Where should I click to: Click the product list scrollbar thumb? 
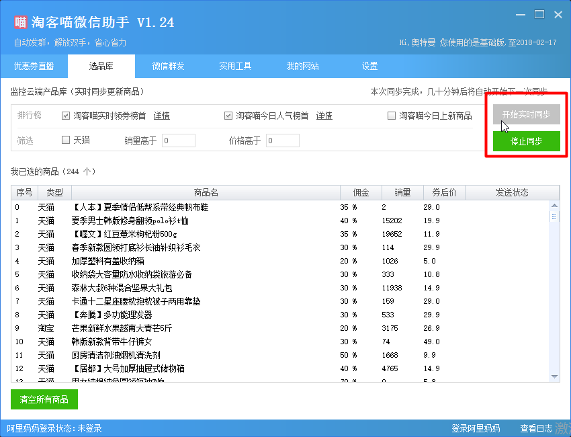tap(554, 216)
